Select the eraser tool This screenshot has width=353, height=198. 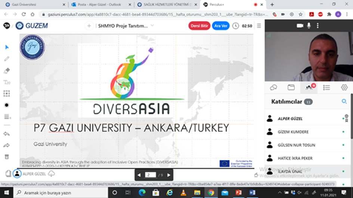tap(7, 70)
